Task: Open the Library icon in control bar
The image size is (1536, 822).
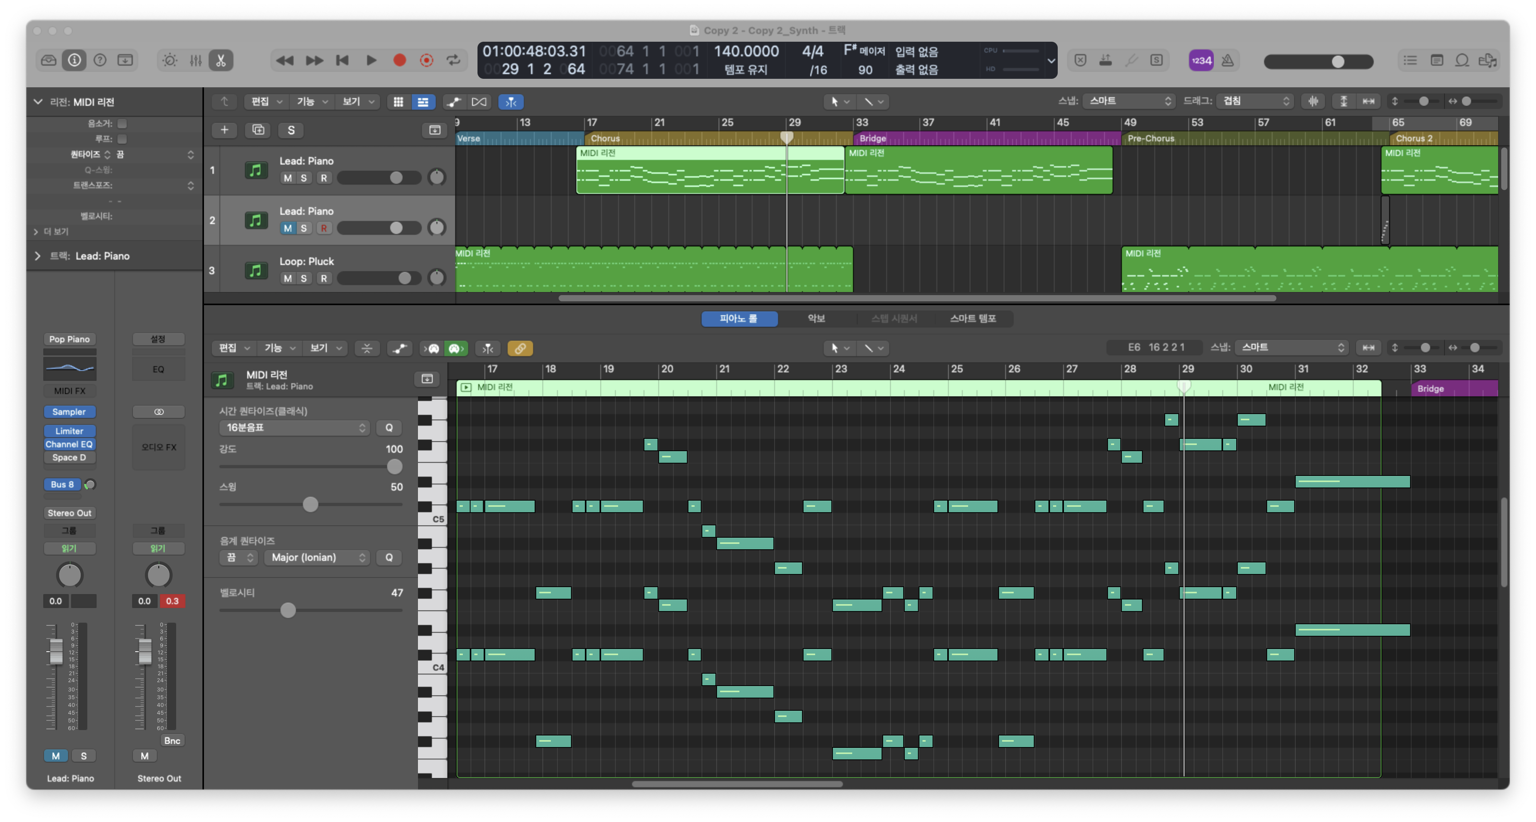Action: point(49,60)
